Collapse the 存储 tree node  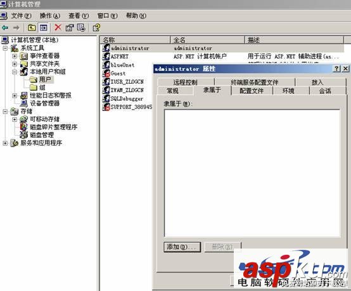click(x=5, y=112)
